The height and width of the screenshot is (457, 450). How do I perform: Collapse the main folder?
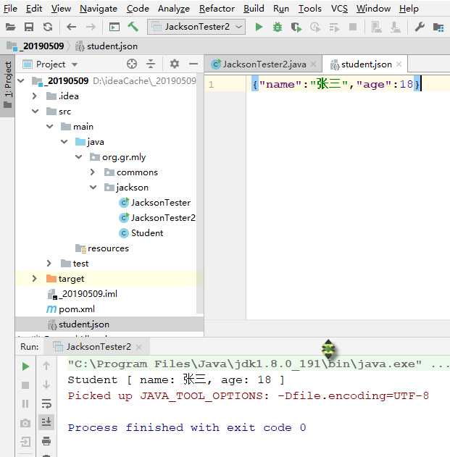(49, 126)
